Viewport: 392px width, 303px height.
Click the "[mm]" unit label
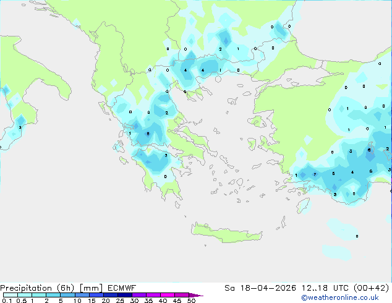click(92, 288)
